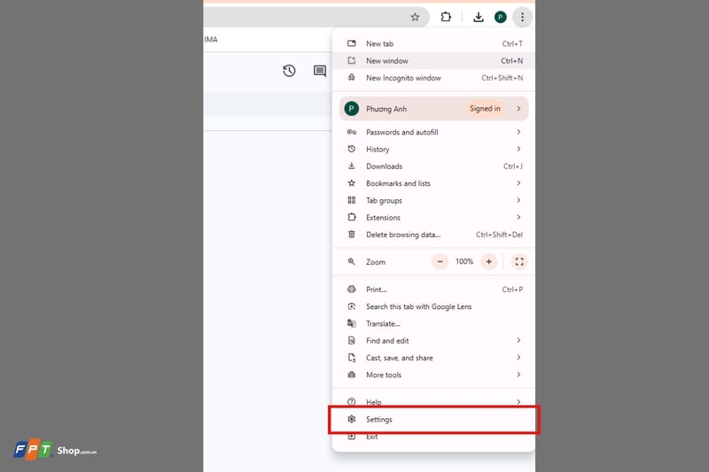The image size is (709, 472).
Task: Click the profile avatar P in toolbar
Action: [500, 17]
